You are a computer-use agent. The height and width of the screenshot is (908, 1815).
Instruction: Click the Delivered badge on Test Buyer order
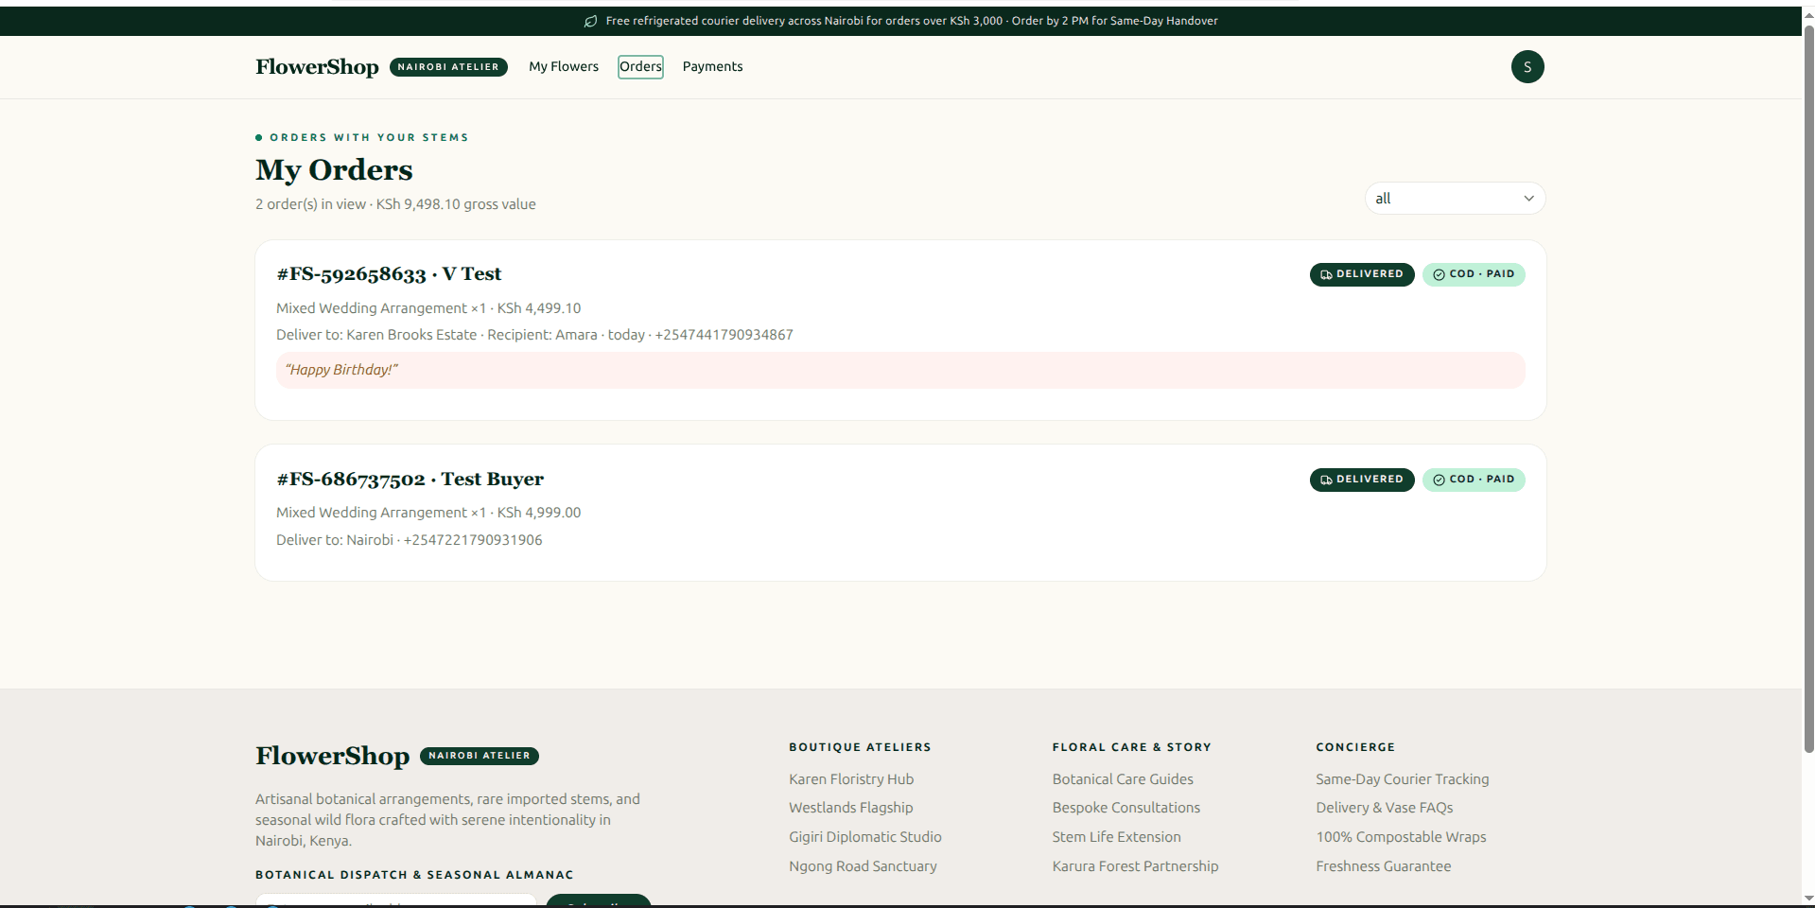click(x=1362, y=480)
